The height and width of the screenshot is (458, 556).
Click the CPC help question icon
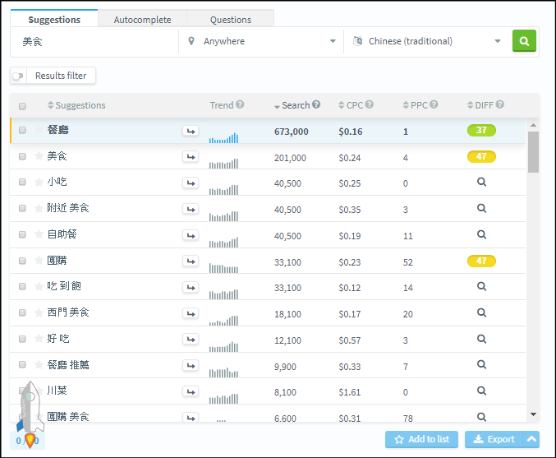pyautogui.click(x=369, y=104)
